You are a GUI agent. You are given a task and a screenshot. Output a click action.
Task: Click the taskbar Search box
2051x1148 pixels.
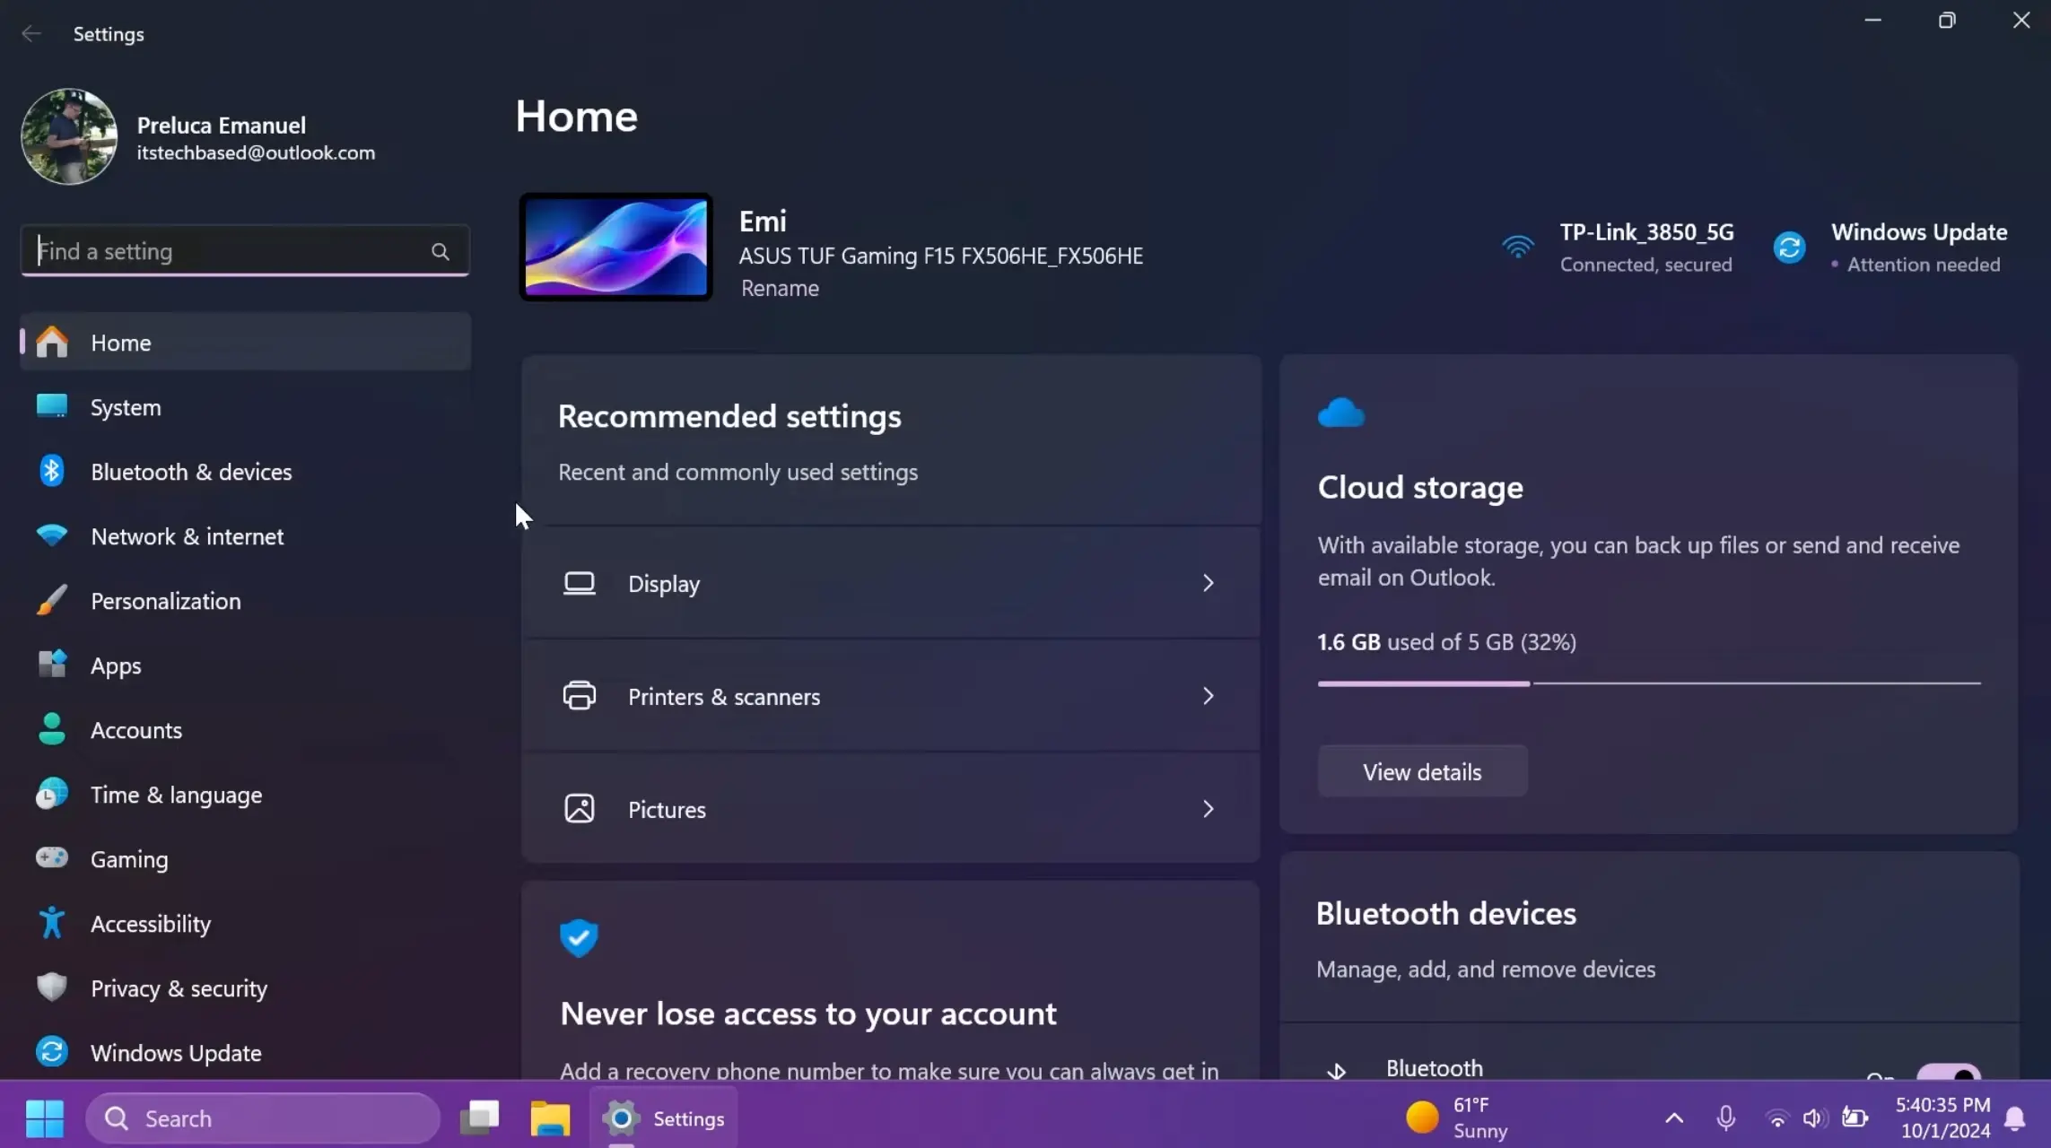pyautogui.click(x=263, y=1118)
